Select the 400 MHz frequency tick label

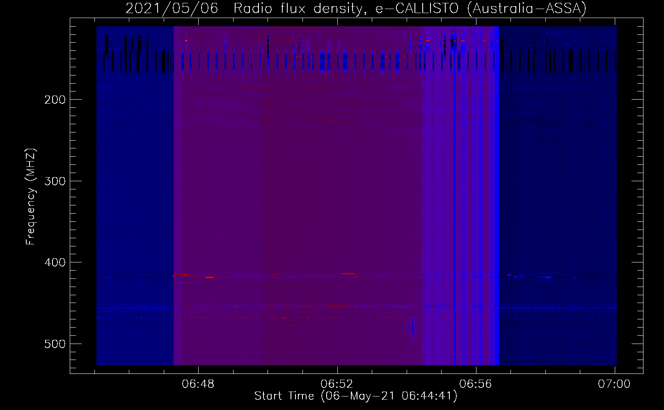[55, 262]
